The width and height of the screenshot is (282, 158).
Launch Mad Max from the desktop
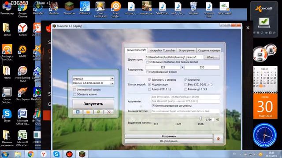pyautogui.click(x=54, y=8)
